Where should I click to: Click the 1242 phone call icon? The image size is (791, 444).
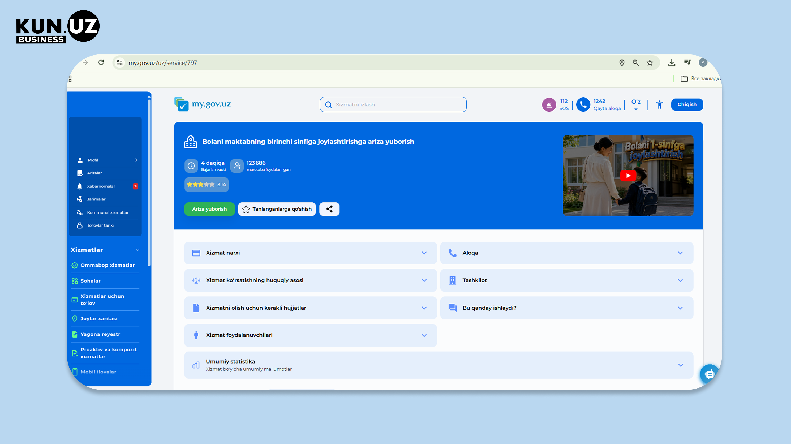[583, 105]
